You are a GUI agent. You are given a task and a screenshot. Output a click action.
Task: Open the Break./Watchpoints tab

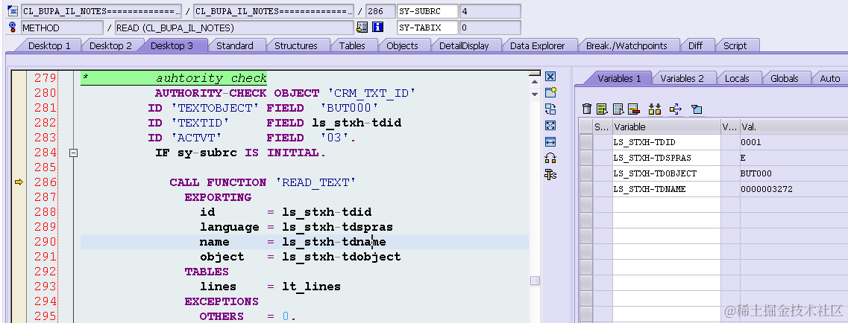pos(626,46)
